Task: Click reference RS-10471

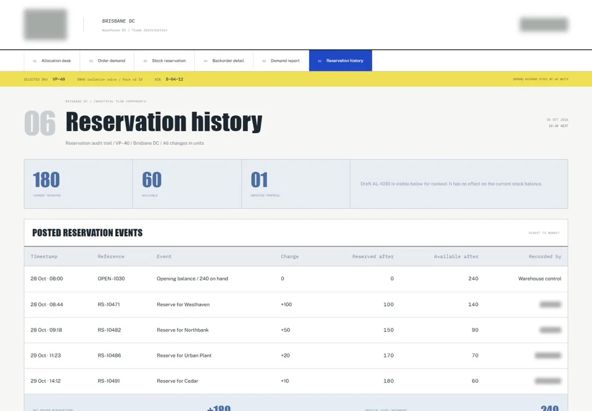Action: [109, 304]
